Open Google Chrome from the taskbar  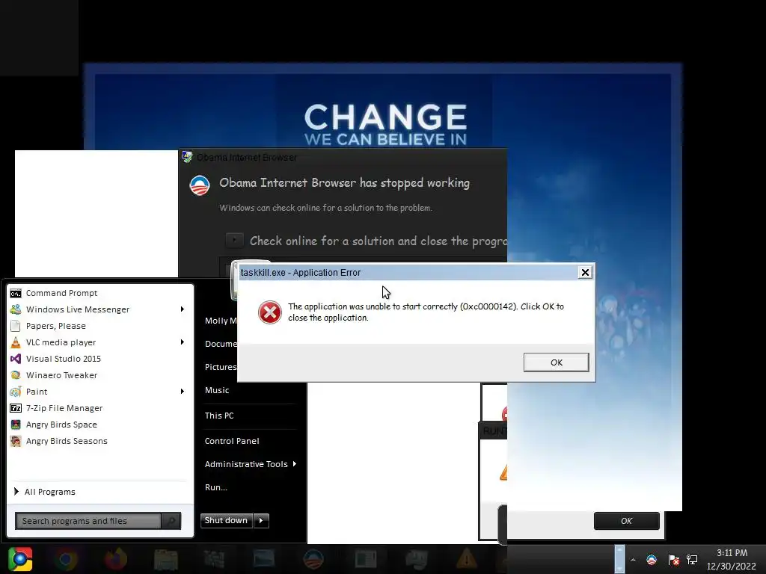[66, 559]
